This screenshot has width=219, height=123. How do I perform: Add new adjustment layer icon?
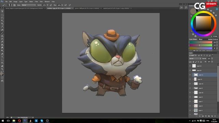tap(206, 116)
